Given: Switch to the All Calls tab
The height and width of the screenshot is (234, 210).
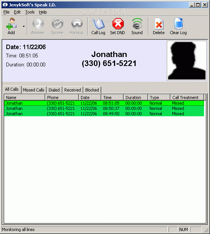Looking at the screenshot, I should [x=12, y=89].
